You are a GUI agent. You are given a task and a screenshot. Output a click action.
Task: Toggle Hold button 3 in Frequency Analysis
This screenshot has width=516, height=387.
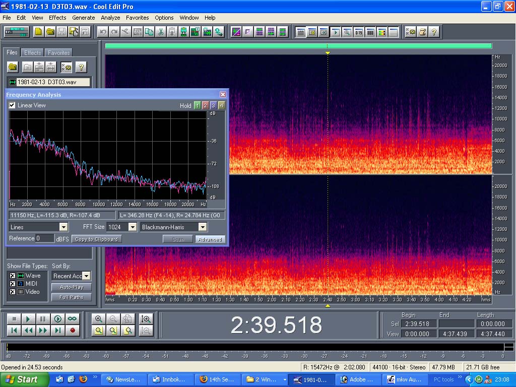pos(213,106)
